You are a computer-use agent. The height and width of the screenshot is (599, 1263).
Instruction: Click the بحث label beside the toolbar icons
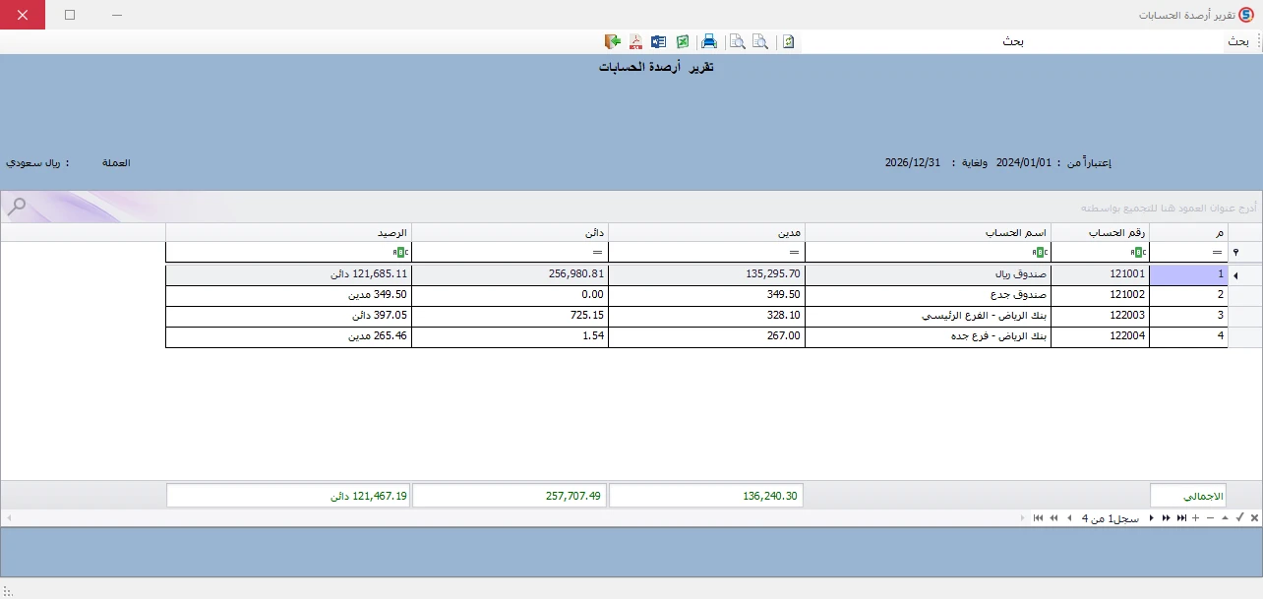point(1013,41)
